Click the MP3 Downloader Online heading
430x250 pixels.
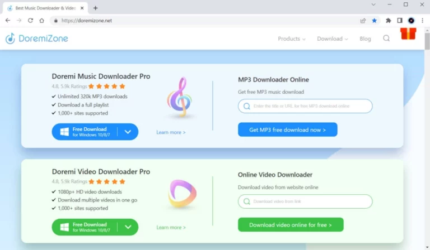(x=273, y=79)
